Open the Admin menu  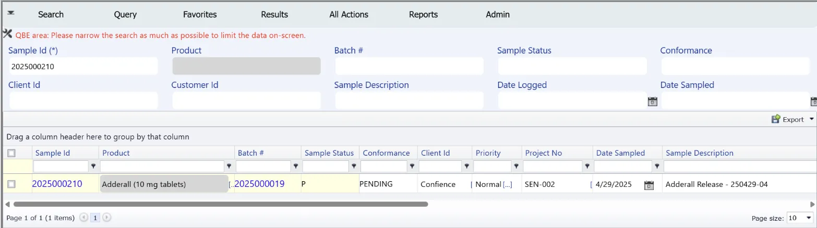click(x=498, y=15)
